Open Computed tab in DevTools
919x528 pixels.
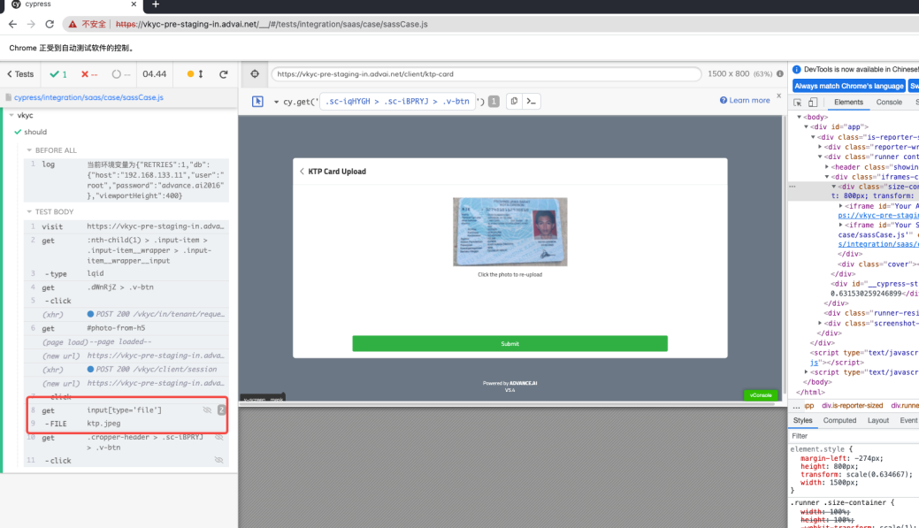tap(839, 421)
